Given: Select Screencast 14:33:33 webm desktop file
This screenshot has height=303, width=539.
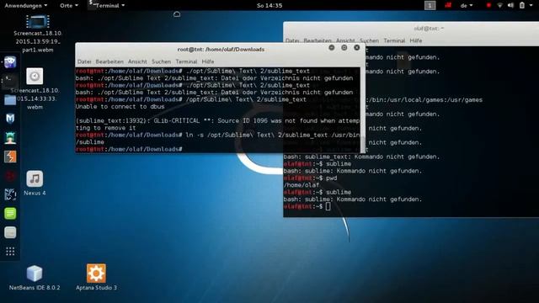Looking at the screenshot, I should [x=35, y=88].
